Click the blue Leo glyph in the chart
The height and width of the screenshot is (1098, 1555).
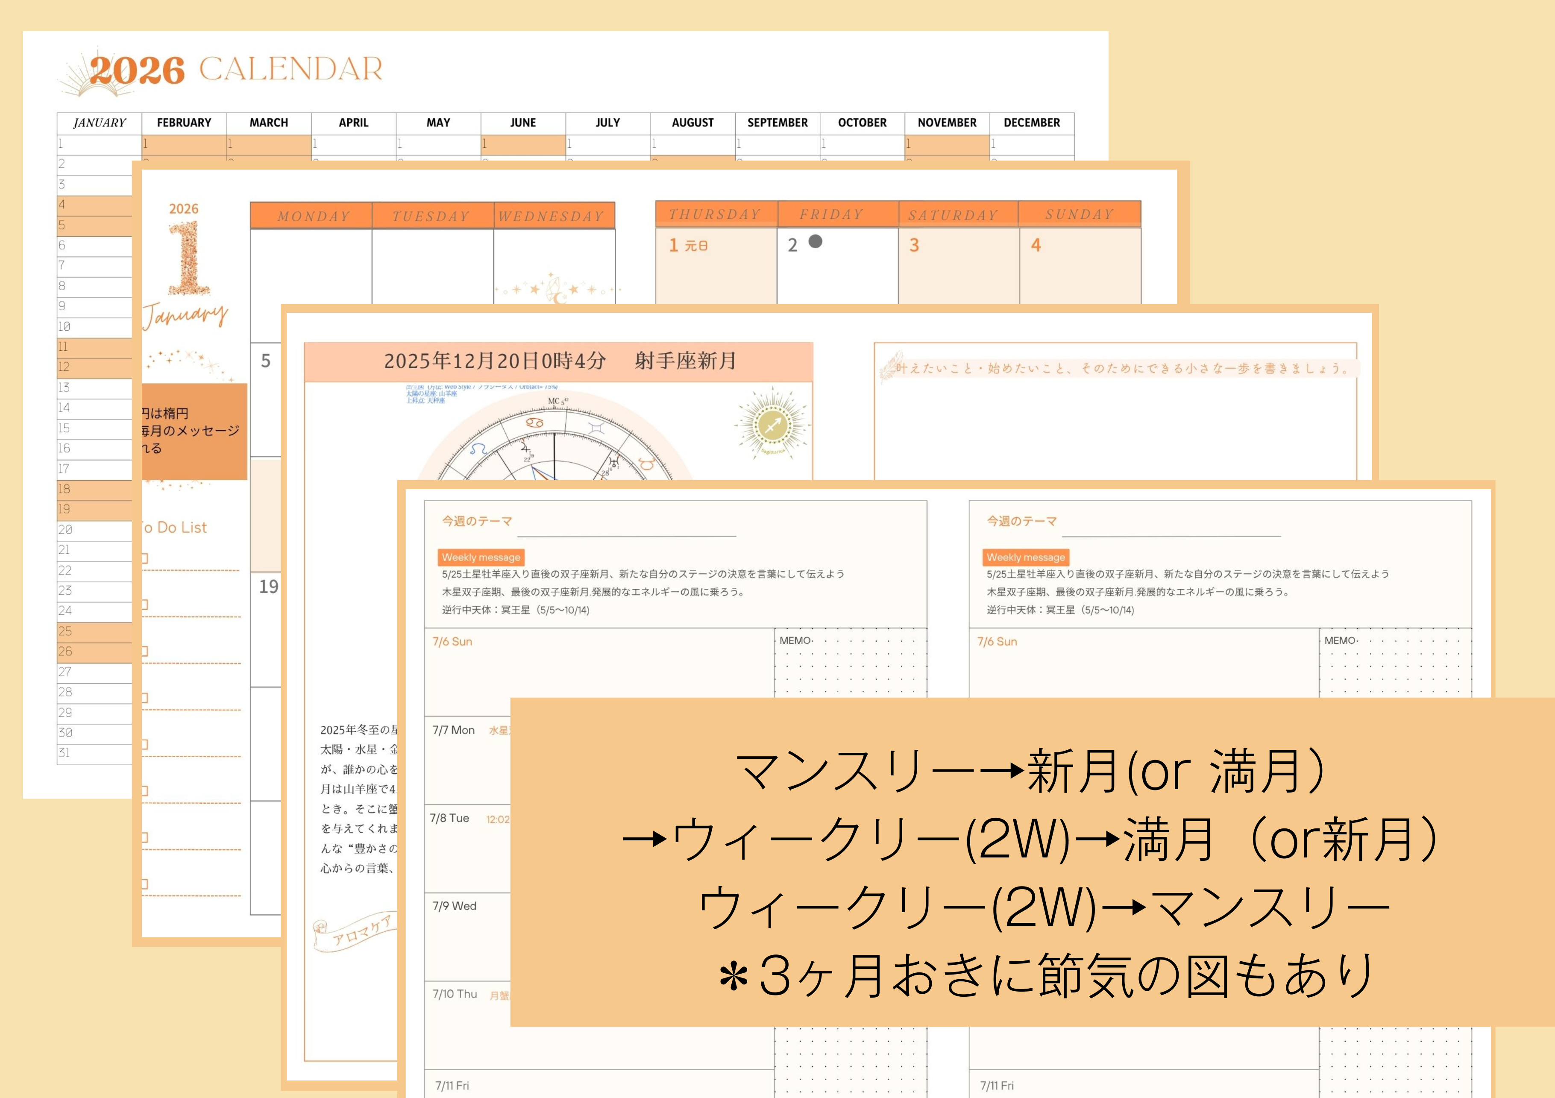[479, 449]
